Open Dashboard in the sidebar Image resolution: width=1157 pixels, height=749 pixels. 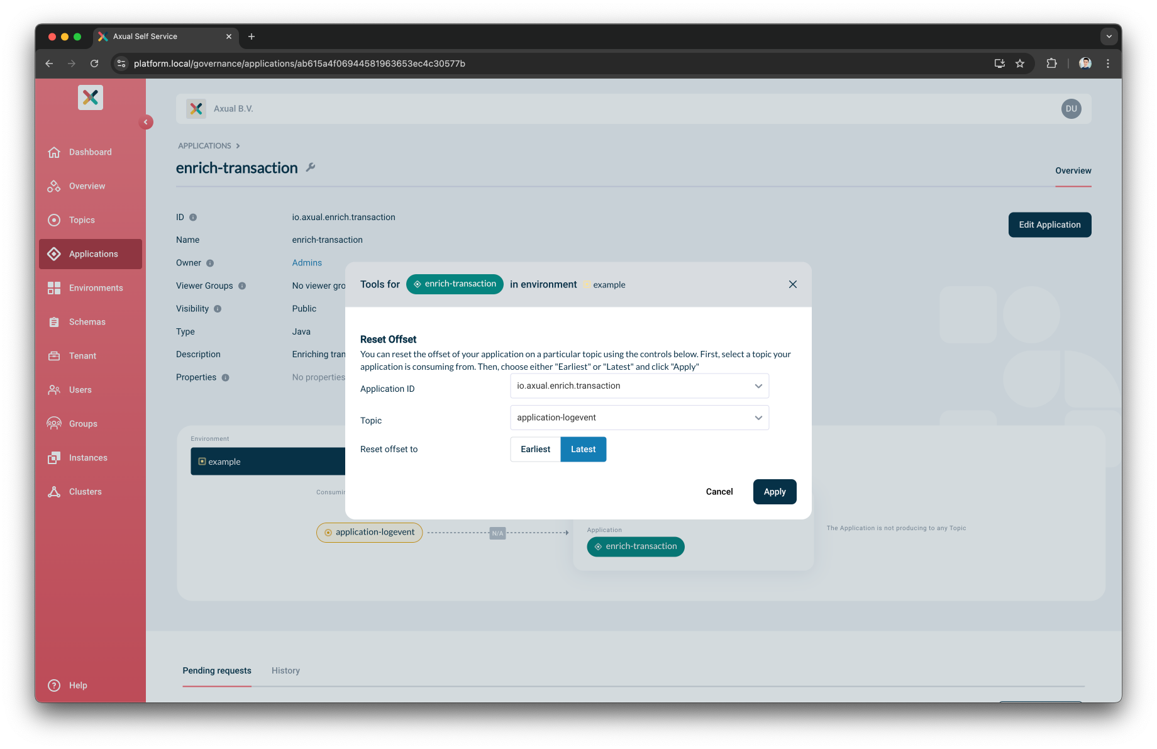click(90, 152)
